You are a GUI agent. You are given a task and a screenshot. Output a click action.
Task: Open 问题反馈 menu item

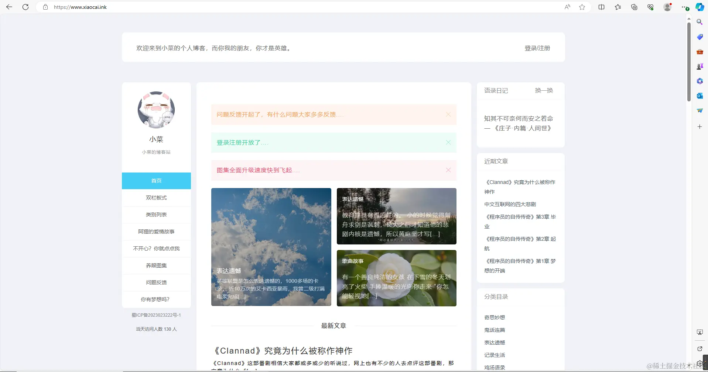pyautogui.click(x=156, y=282)
